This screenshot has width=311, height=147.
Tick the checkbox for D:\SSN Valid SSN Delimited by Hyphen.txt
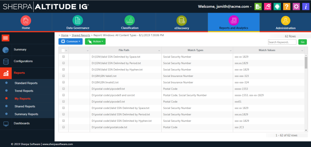[63, 69]
